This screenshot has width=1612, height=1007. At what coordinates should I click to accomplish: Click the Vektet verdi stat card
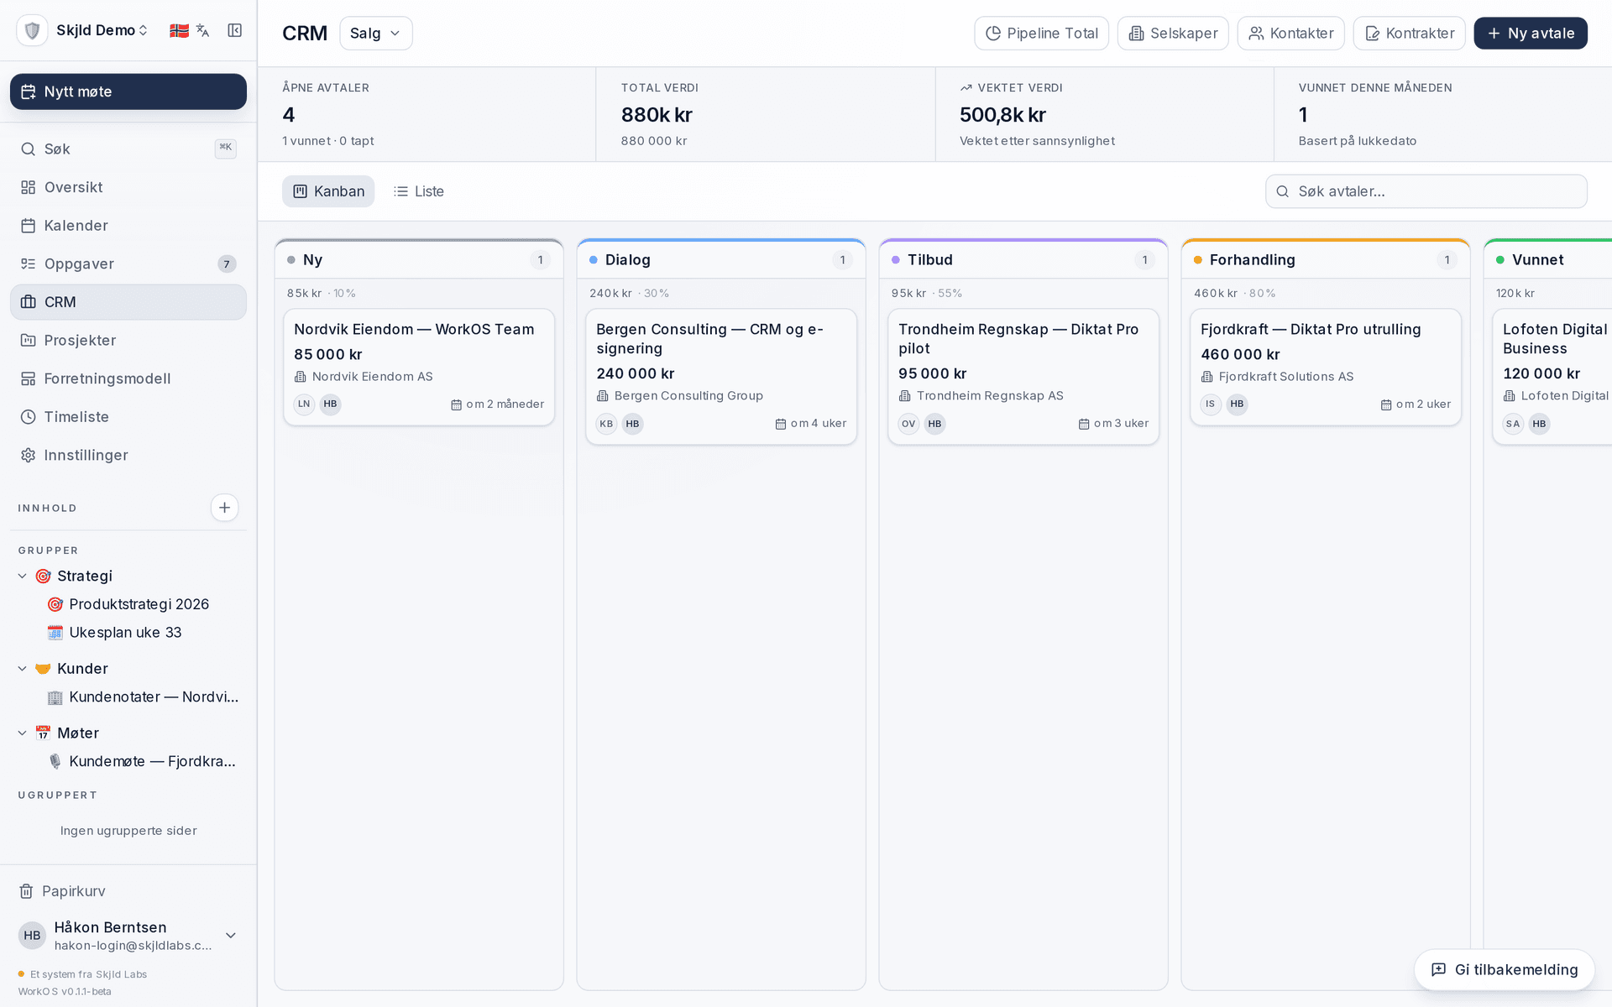(1104, 115)
